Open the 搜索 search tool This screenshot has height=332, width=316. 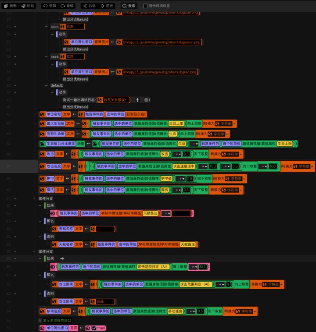click(129, 6)
